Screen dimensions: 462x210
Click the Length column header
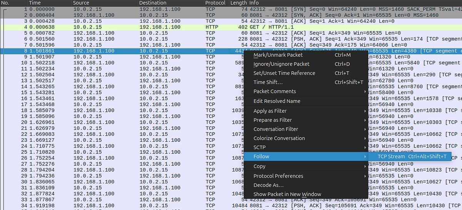click(x=239, y=3)
